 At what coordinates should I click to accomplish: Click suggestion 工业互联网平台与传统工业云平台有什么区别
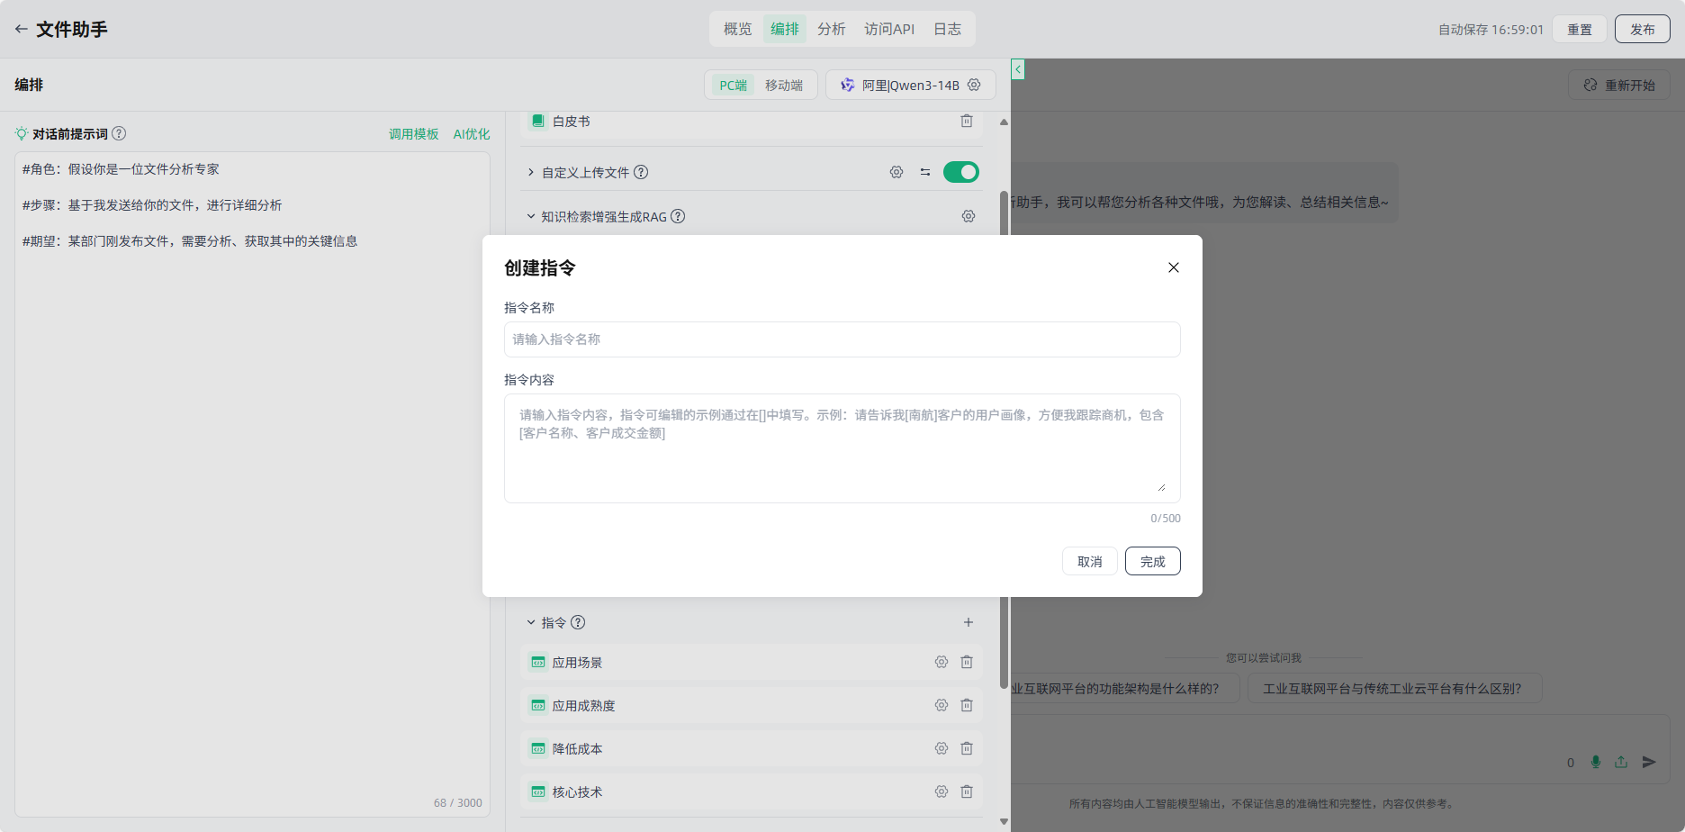(x=1394, y=688)
